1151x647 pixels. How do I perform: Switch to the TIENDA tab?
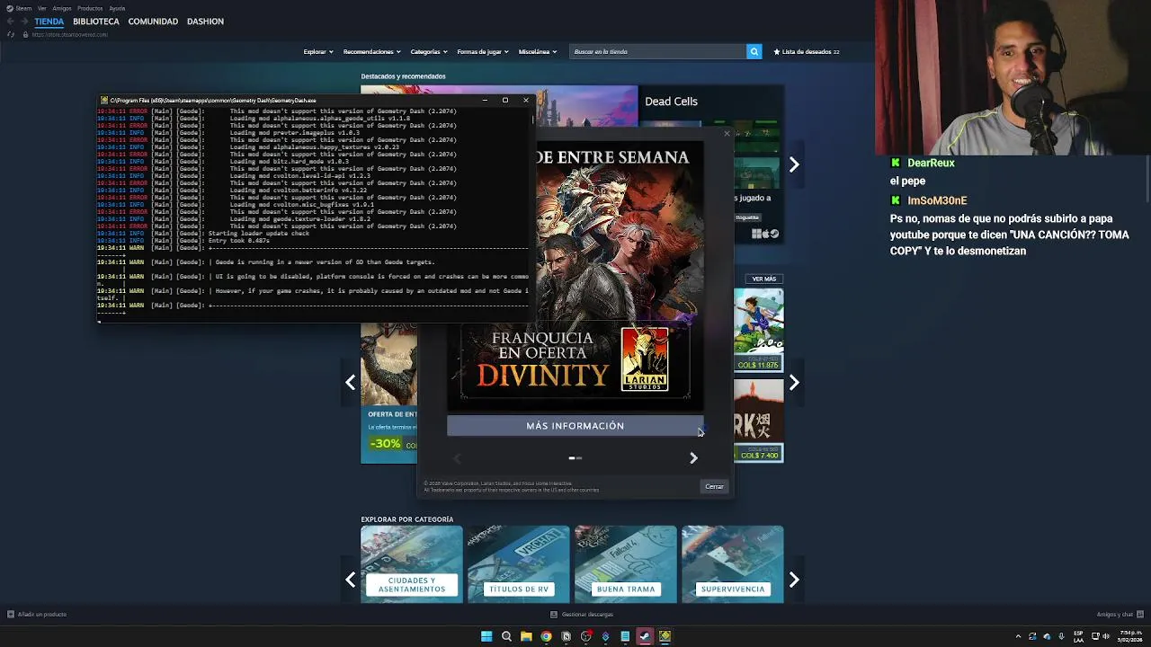coord(49,22)
